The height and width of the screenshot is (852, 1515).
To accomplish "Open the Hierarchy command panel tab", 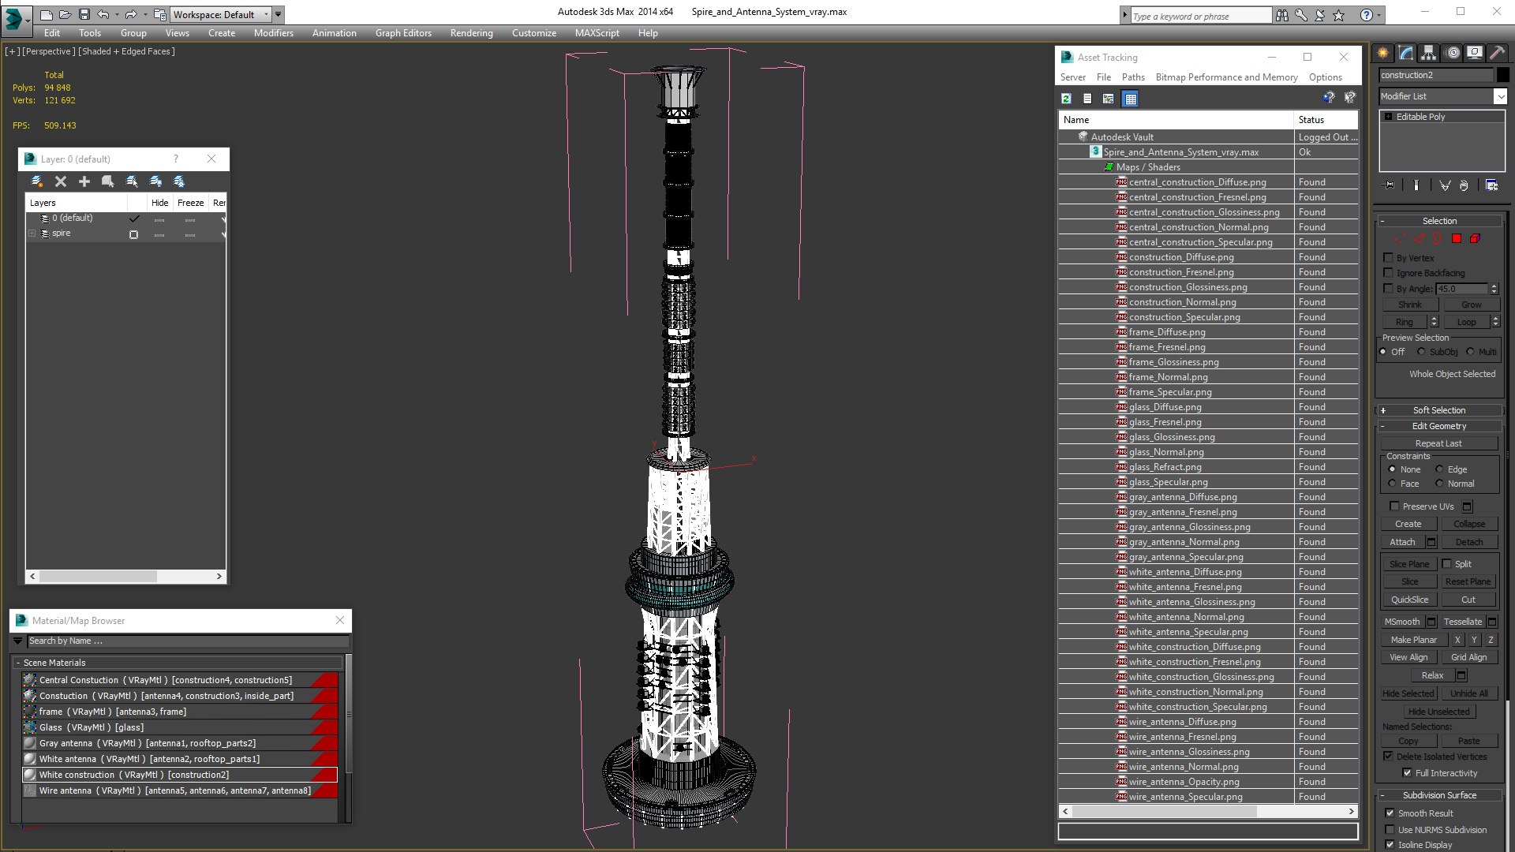I will 1429,53.
